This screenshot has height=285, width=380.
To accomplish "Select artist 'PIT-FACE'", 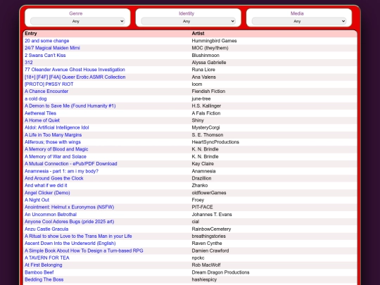I will click(203, 207).
